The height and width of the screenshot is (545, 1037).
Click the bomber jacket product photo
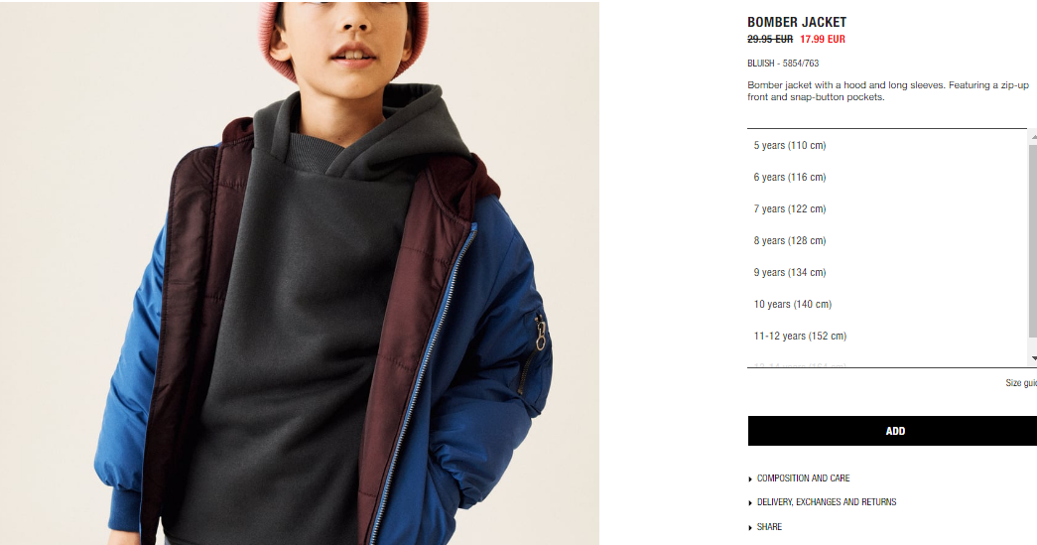click(300, 273)
